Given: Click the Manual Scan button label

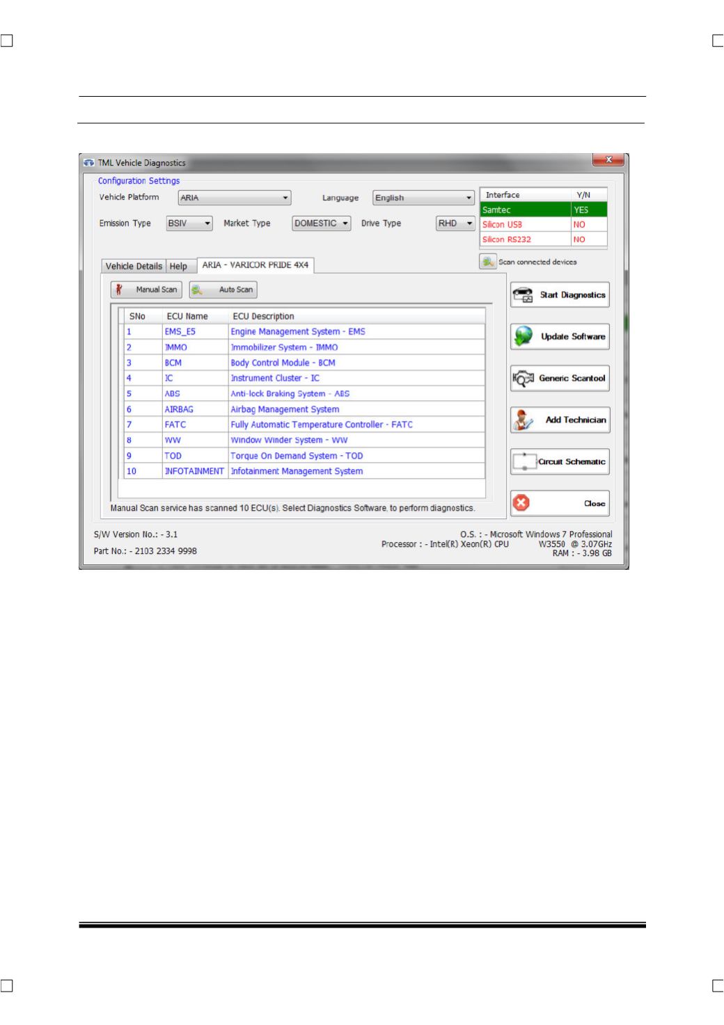Looking at the screenshot, I should [157, 289].
